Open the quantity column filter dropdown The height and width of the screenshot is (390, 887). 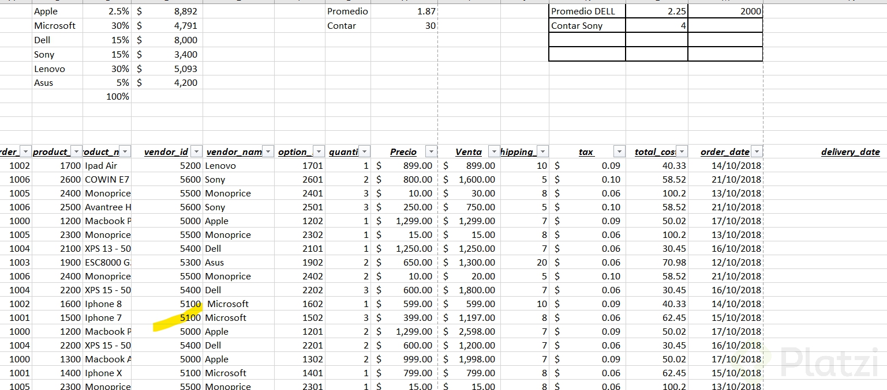click(364, 152)
